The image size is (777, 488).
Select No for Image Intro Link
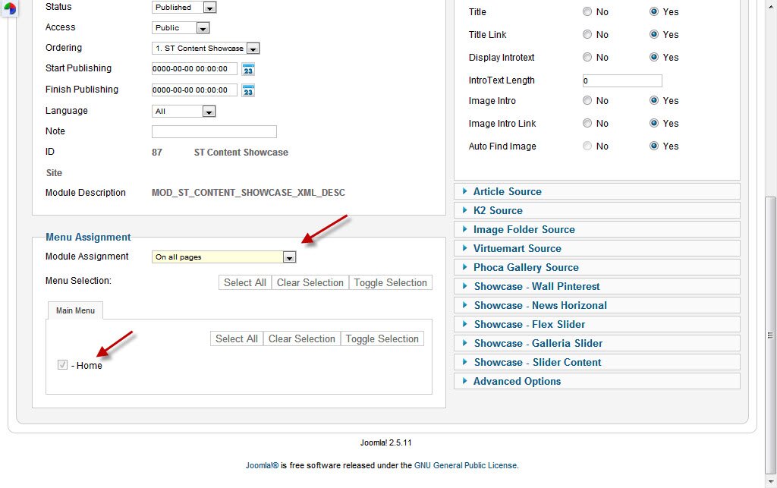(x=587, y=124)
